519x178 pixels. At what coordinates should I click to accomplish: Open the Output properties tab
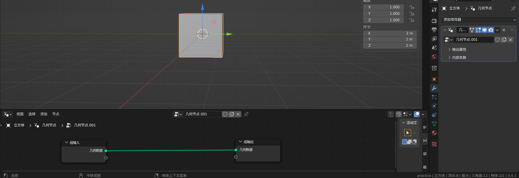click(434, 30)
